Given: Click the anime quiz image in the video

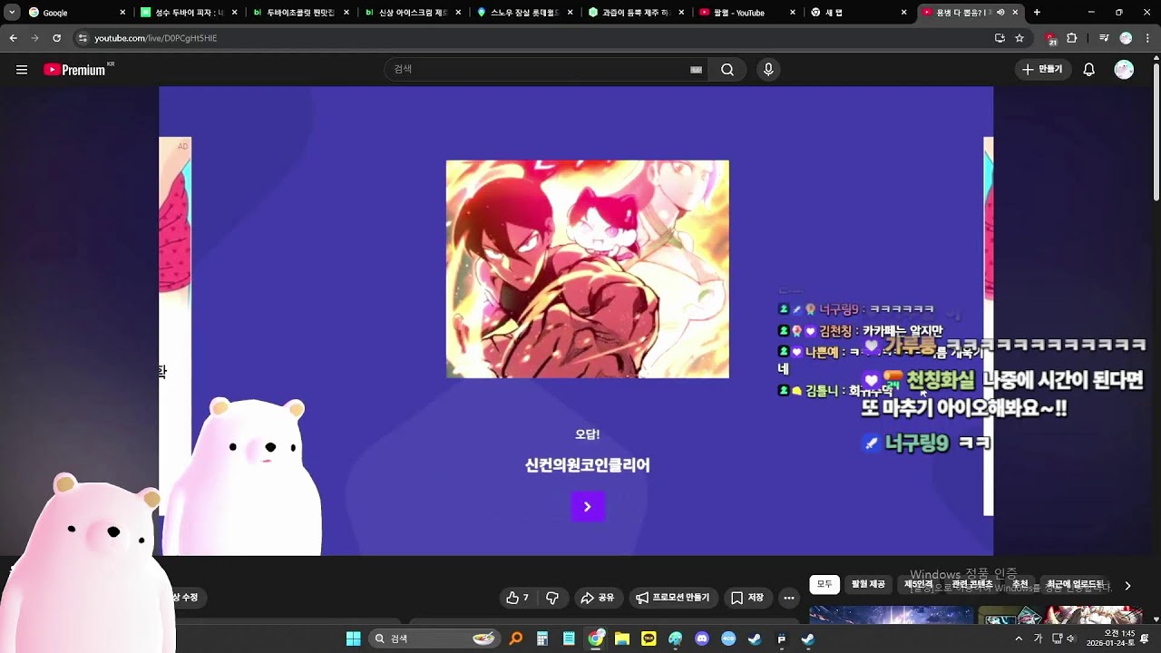Looking at the screenshot, I should tap(588, 269).
